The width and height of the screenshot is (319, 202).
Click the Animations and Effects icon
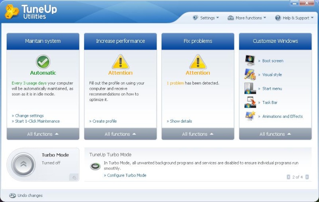[250, 116]
